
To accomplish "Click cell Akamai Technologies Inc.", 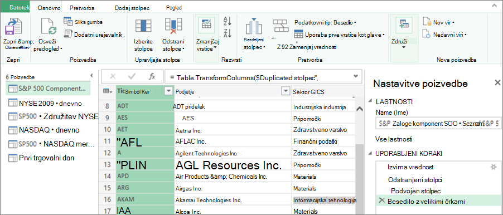I will (233, 200).
